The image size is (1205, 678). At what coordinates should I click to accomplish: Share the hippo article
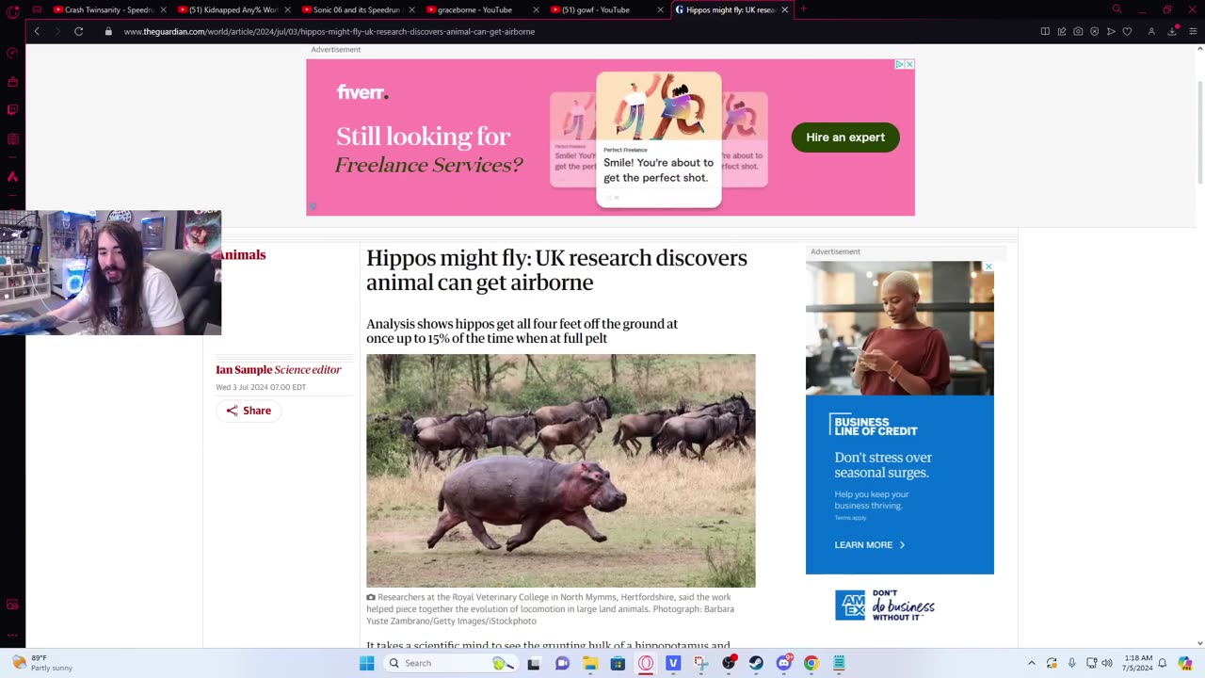tap(249, 411)
